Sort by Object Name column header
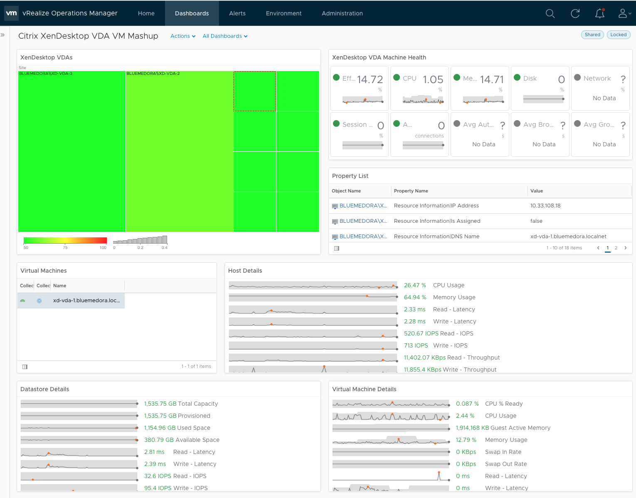Screen dimensions: 636x498 346,191
